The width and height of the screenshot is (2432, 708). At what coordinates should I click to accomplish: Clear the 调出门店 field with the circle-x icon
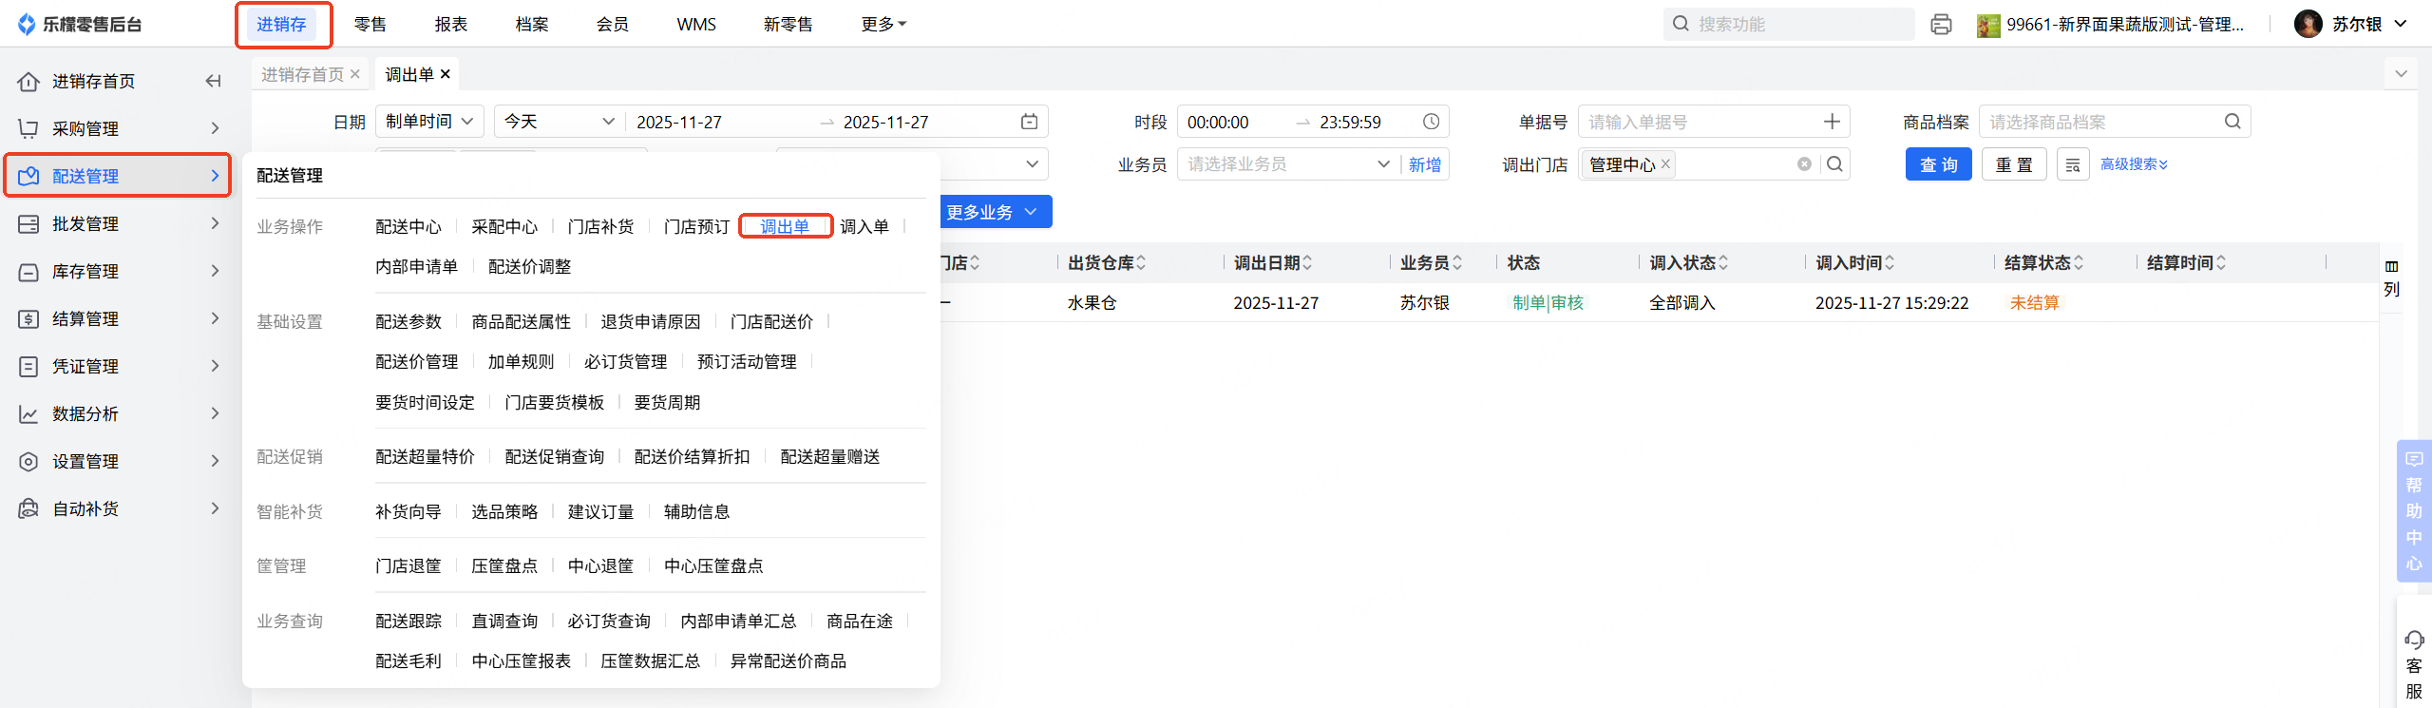[x=1804, y=164]
